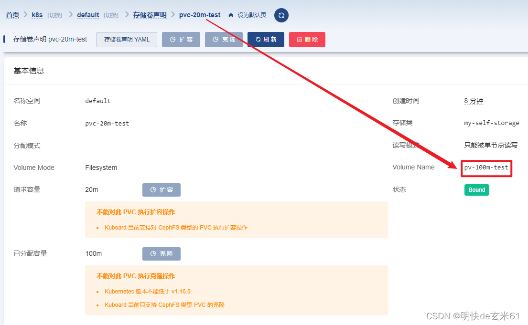Click the pv-100m-test volume name
The image size is (528, 325).
(x=486, y=168)
